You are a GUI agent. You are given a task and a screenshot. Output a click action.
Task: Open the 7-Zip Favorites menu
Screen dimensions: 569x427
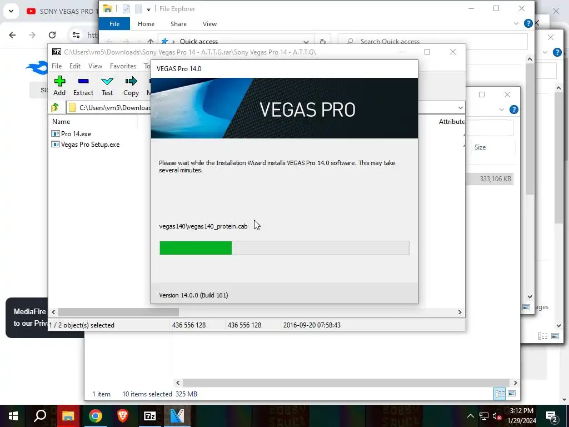click(x=123, y=66)
